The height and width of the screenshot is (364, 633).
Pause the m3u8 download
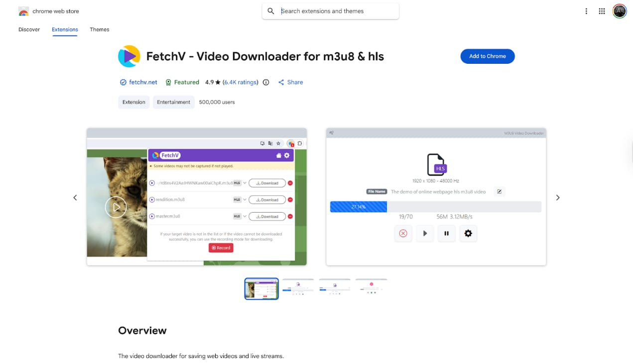(x=446, y=233)
